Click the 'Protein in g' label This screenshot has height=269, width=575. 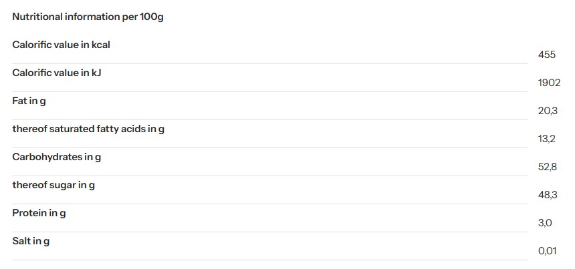click(39, 213)
